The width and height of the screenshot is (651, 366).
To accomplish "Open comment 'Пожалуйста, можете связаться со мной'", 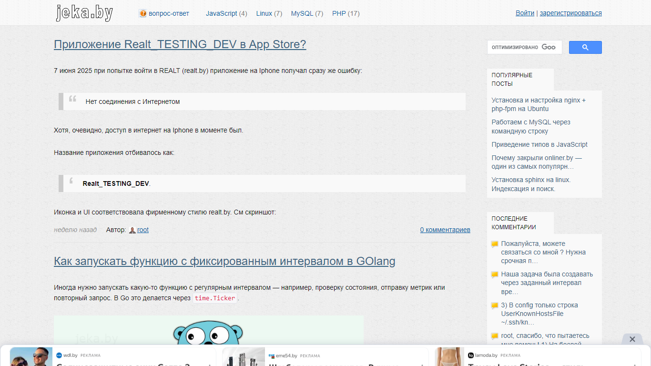I will (x=543, y=252).
